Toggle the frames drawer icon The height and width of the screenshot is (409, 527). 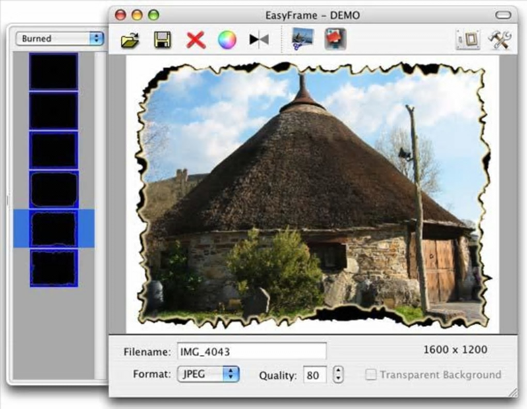(468, 39)
